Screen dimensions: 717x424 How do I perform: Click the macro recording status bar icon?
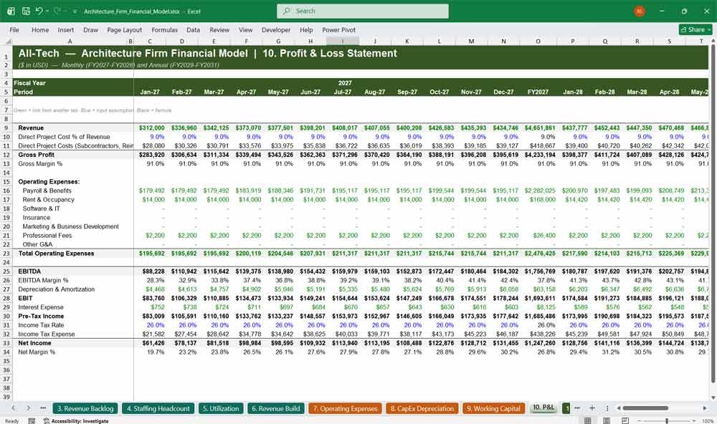[x=32, y=421]
